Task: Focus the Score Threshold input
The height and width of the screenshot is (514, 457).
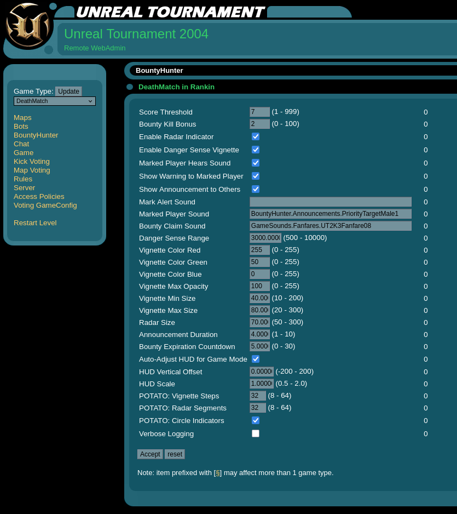Action: click(259, 112)
